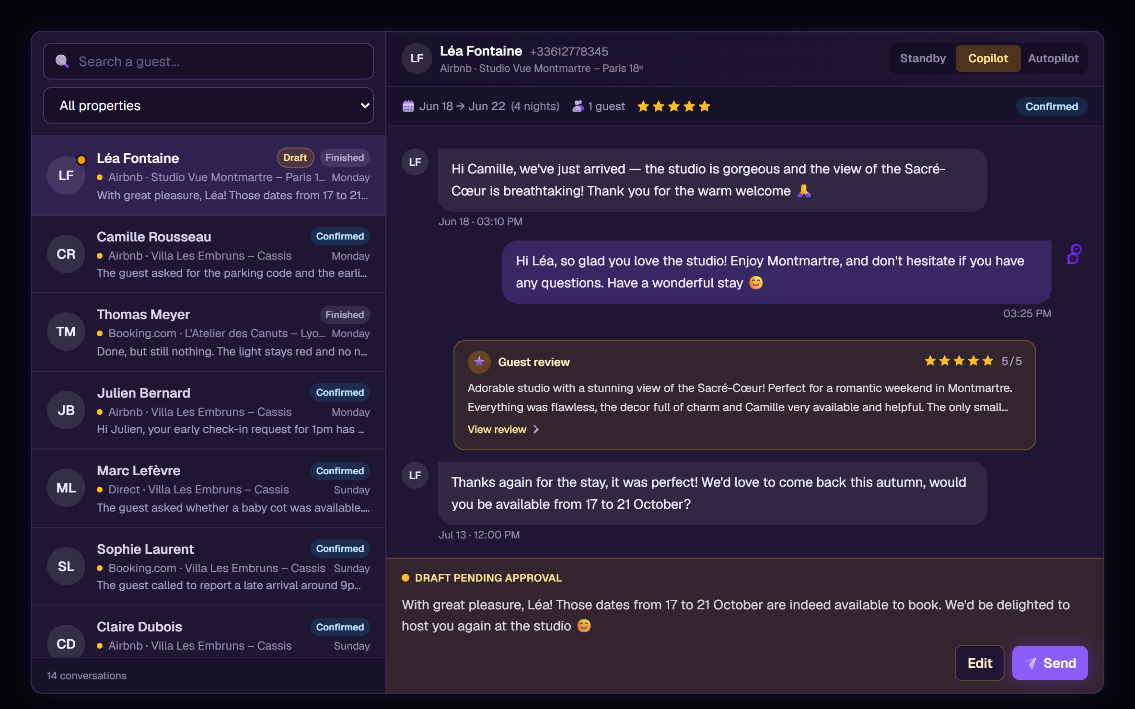Click the purple star Guest review icon
The width and height of the screenshot is (1135, 709).
click(x=479, y=362)
